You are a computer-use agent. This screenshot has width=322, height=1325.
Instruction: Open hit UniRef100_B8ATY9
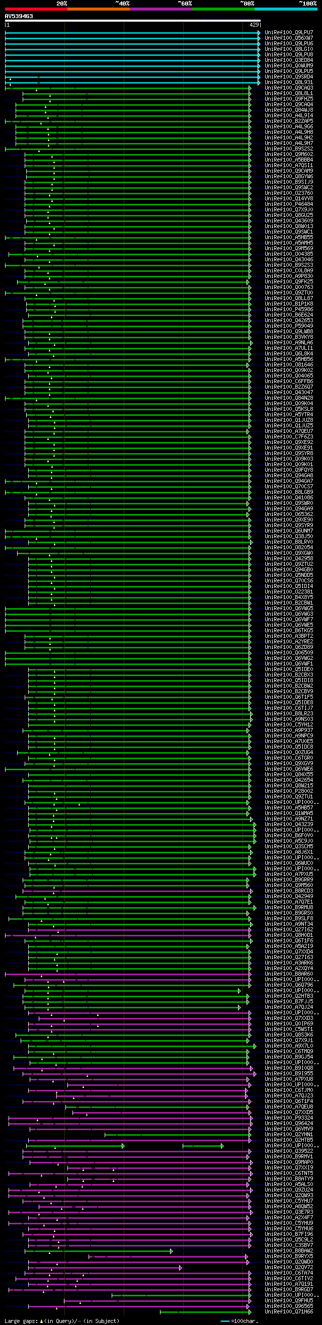(289, 1179)
